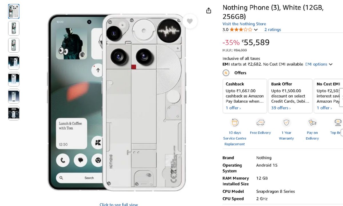Image resolution: width=343 pixels, height=206 pixels.
Task: Click the Free Delivery truck icon
Action: tap(260, 123)
